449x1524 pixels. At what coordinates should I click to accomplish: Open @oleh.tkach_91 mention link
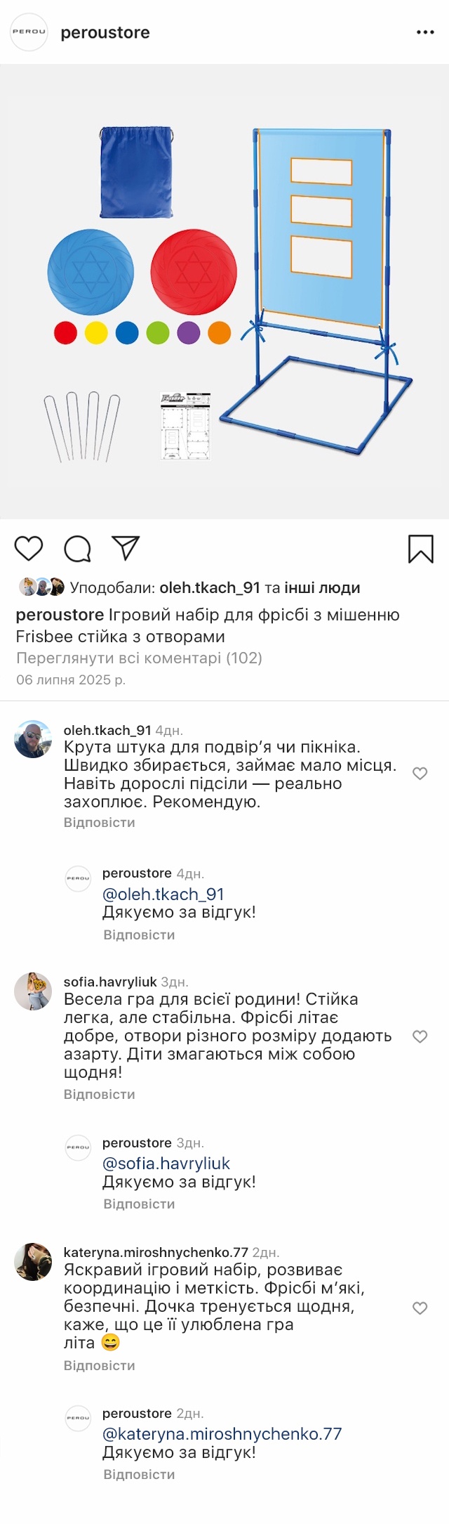click(163, 894)
